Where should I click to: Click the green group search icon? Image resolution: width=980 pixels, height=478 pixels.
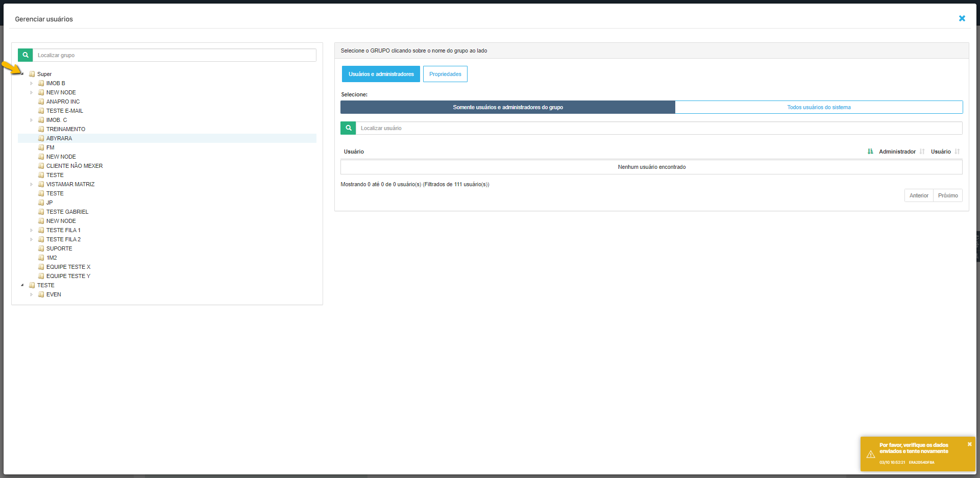(25, 55)
